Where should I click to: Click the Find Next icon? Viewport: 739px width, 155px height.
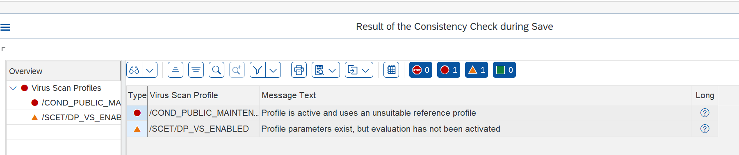coord(237,70)
